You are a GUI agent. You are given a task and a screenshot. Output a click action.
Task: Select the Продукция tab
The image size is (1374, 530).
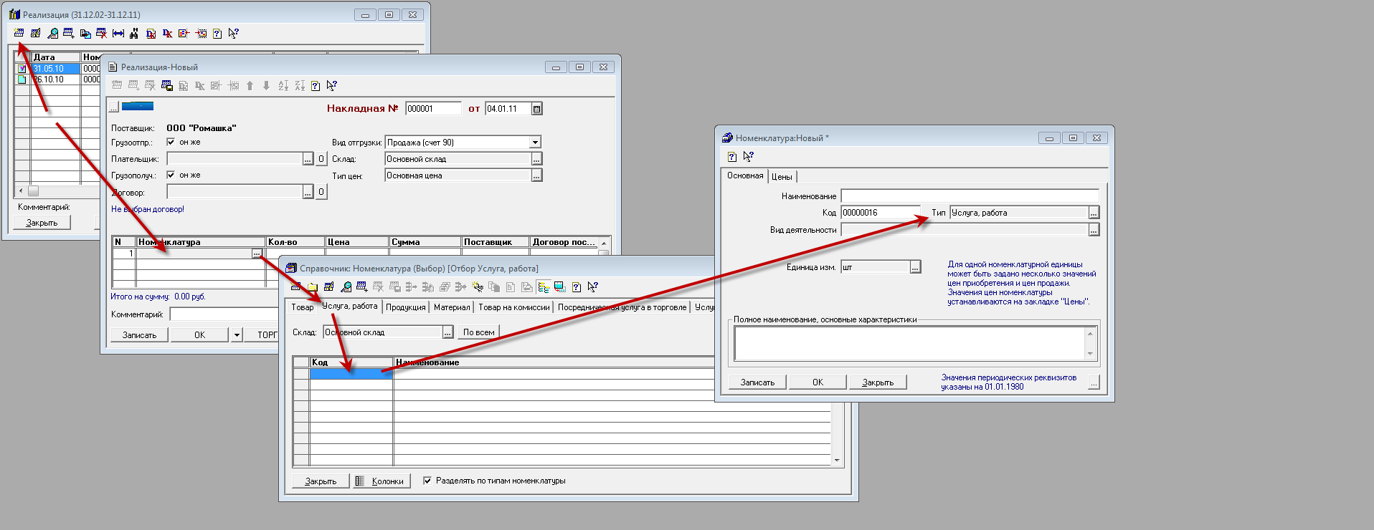[x=406, y=307]
